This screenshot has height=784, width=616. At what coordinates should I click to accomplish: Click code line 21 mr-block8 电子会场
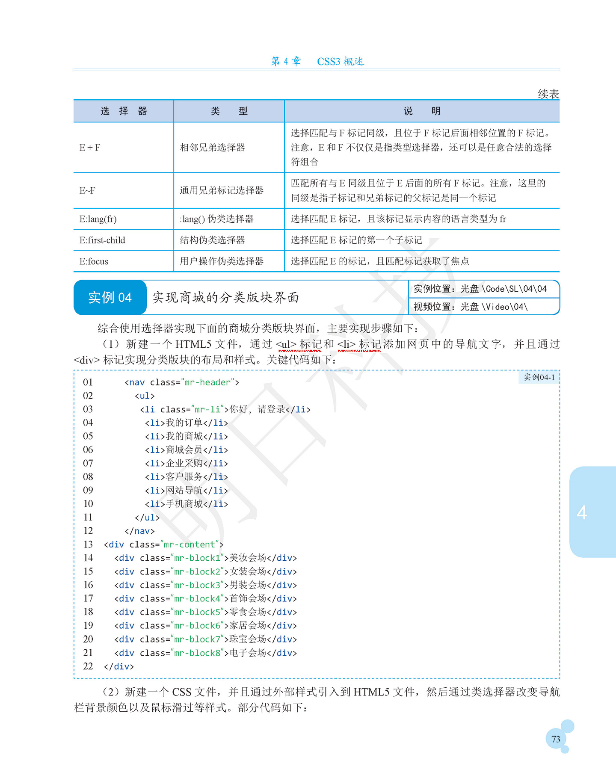[x=205, y=653]
